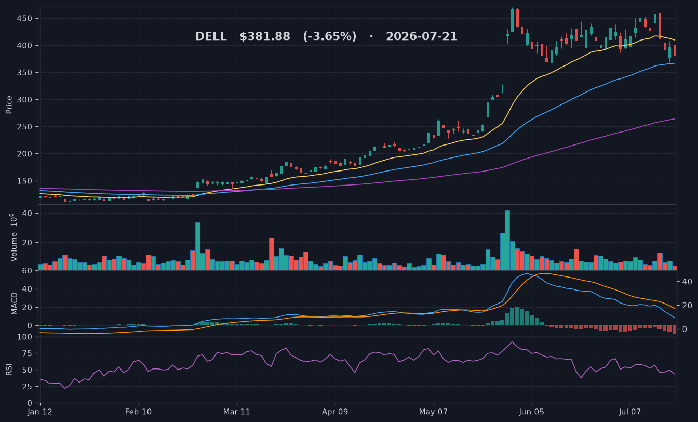The image size is (698, 422).
Task: Click the 50 RSI axis tick
Action: 28,370
